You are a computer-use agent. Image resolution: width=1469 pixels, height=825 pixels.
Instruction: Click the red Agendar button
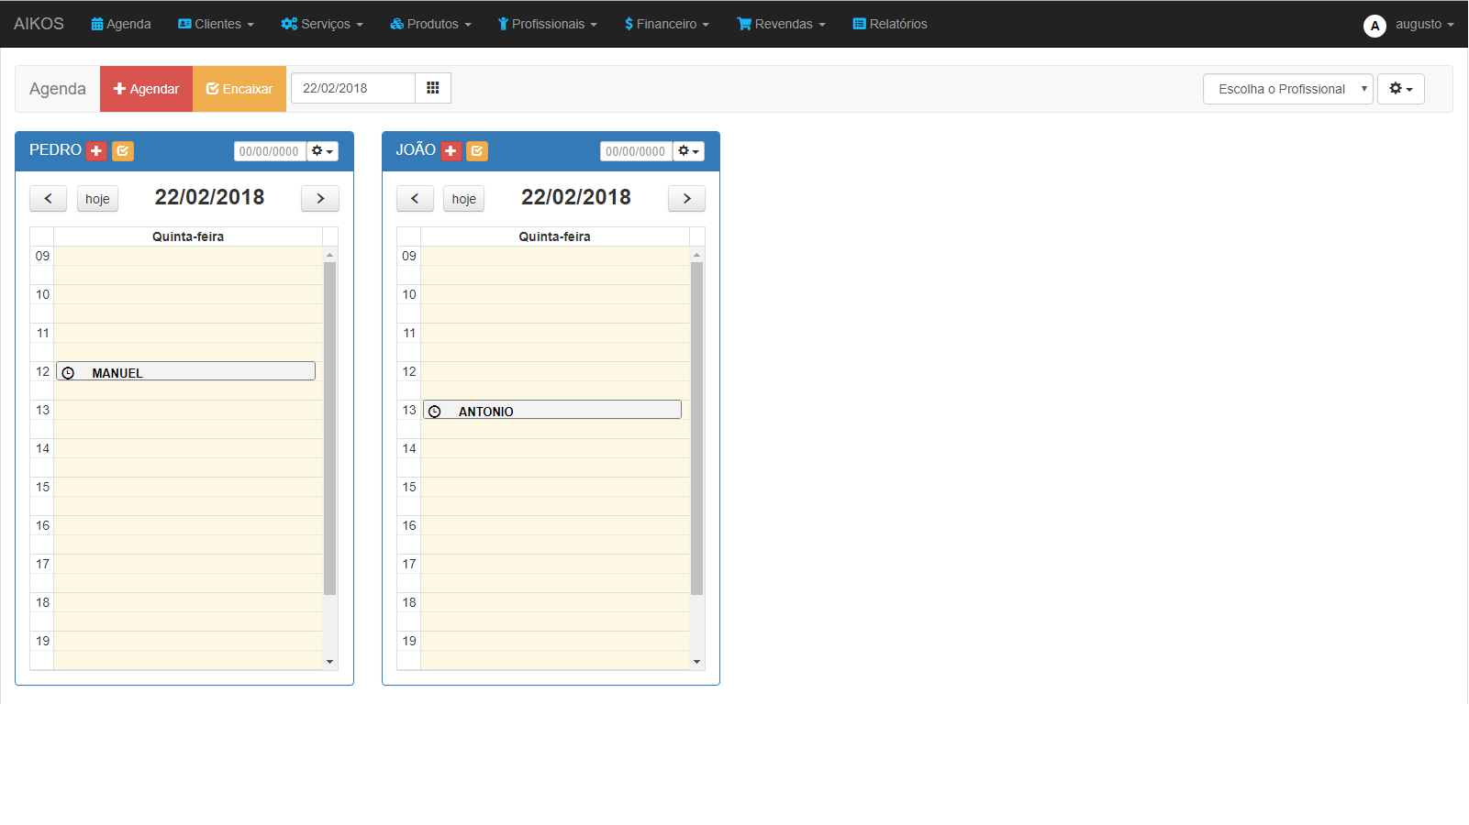click(146, 89)
